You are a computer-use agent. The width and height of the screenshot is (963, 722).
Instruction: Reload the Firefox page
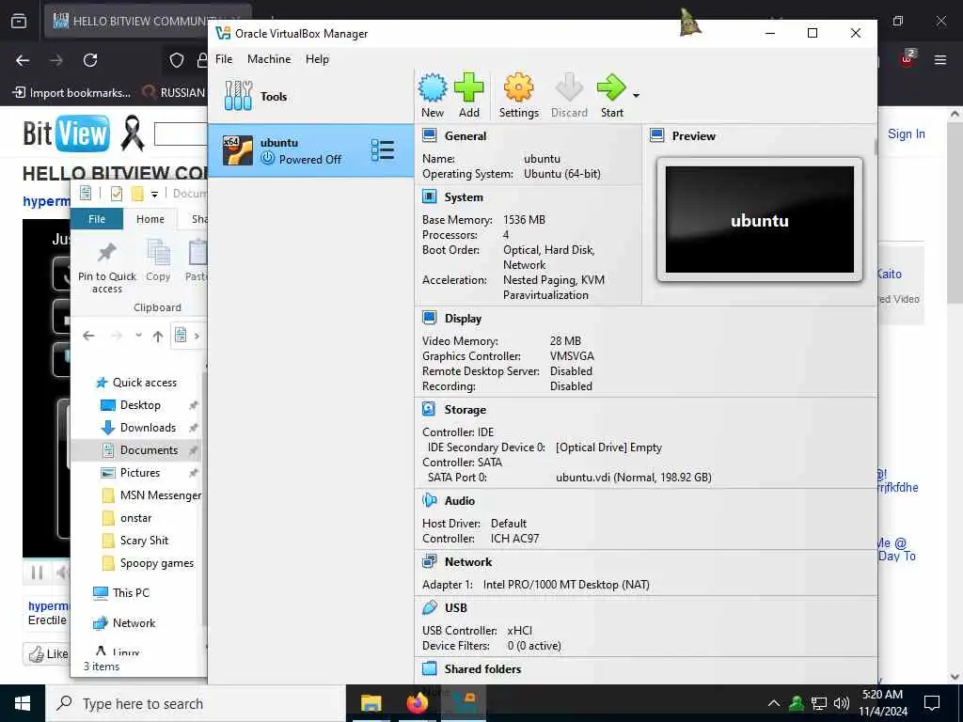pyautogui.click(x=90, y=60)
